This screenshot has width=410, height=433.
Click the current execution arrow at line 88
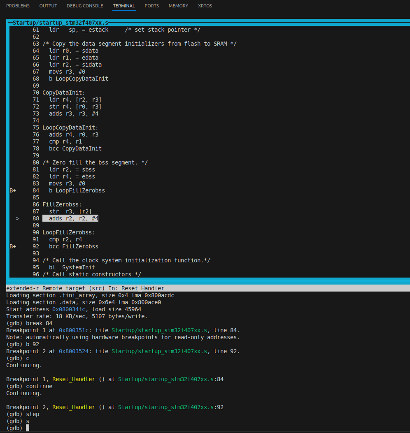click(x=17, y=218)
